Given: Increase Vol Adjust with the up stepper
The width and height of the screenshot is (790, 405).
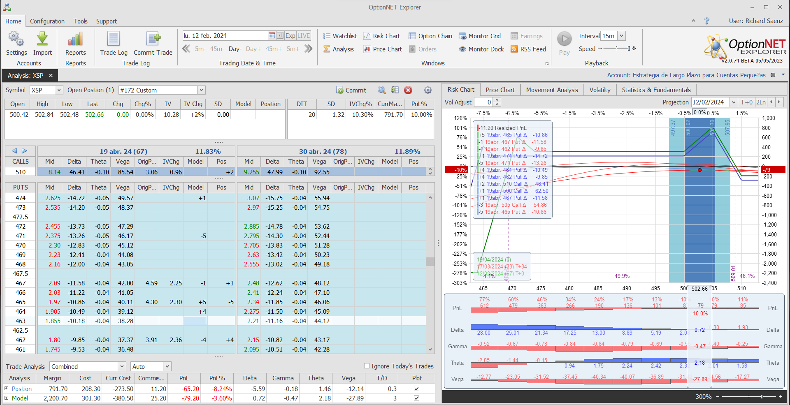Looking at the screenshot, I should [497, 100].
